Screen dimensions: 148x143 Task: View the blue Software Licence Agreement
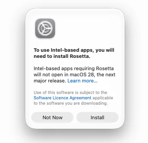pyautogui.click(x=62, y=98)
